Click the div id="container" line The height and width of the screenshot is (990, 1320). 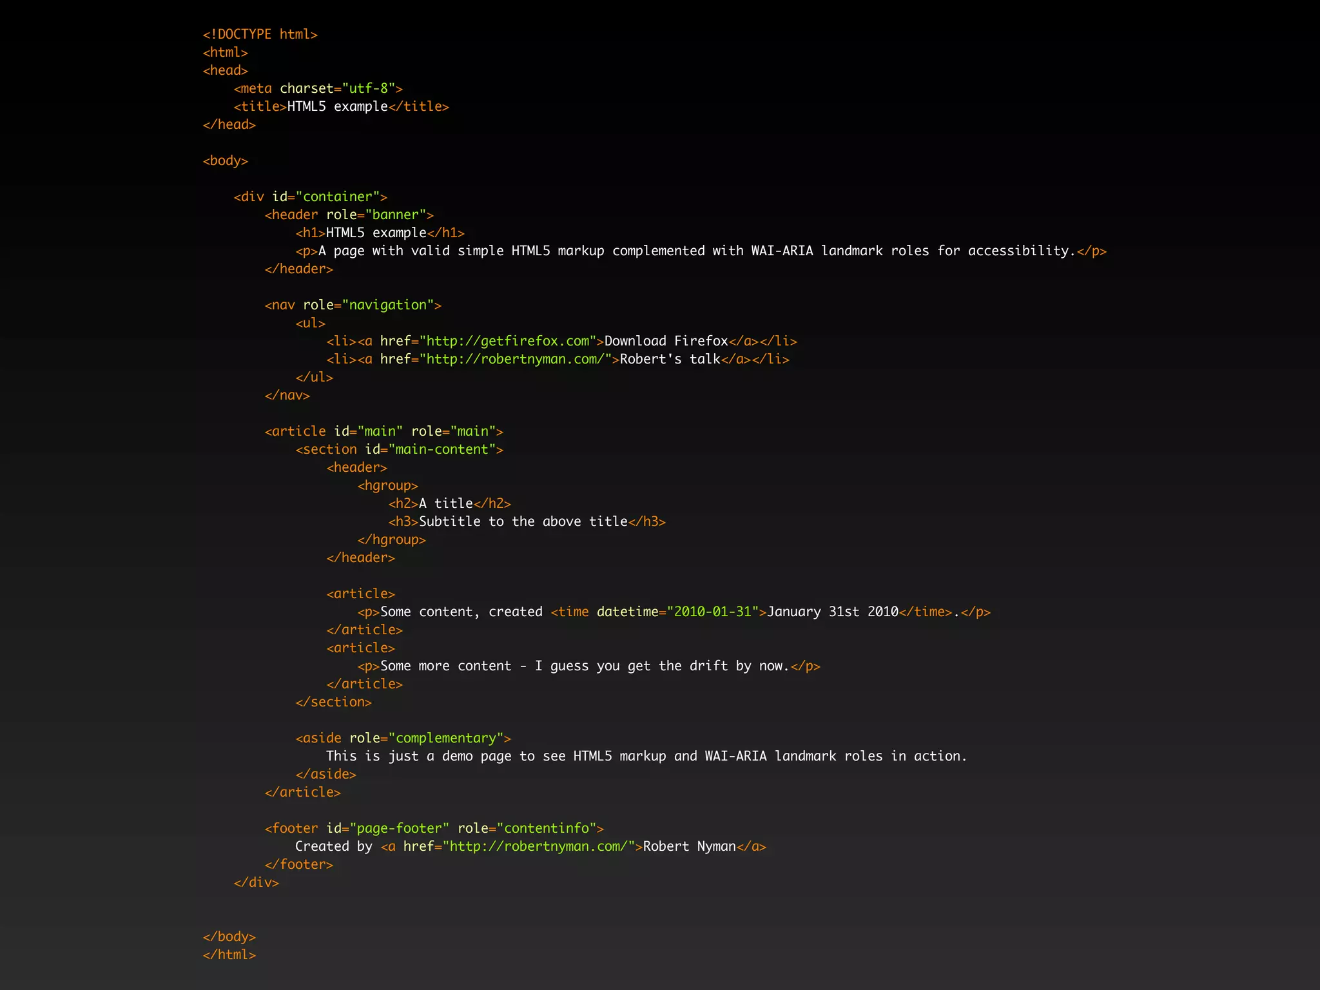(x=311, y=197)
